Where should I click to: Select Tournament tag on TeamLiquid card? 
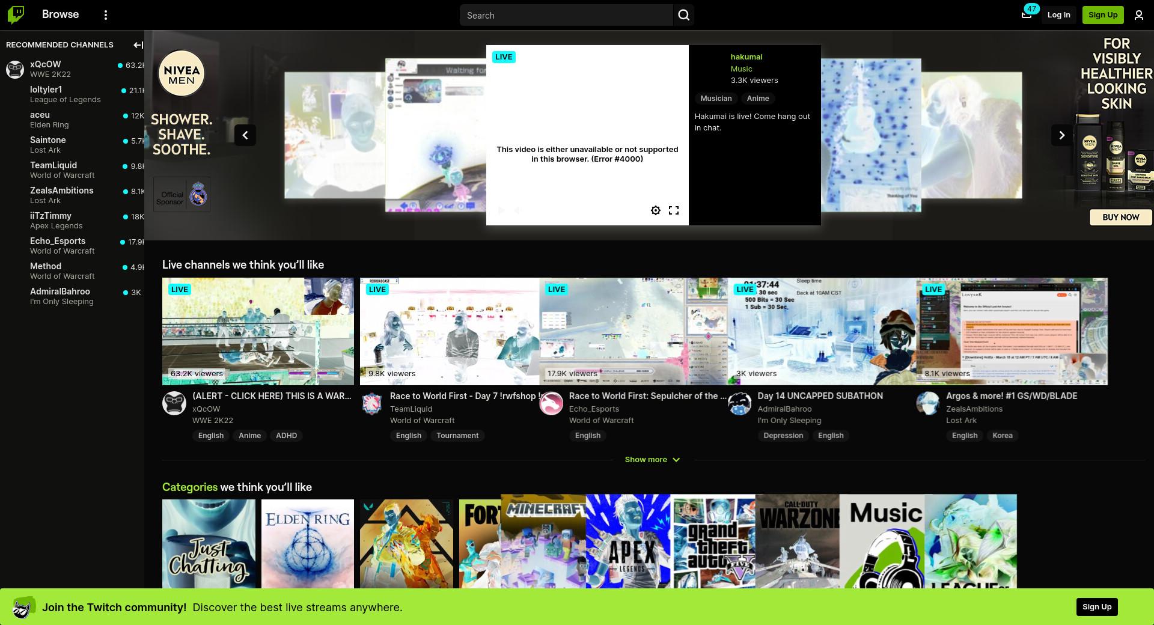(x=457, y=436)
